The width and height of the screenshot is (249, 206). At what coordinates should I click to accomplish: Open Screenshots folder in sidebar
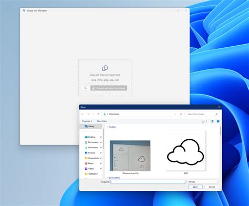(x=91, y=158)
